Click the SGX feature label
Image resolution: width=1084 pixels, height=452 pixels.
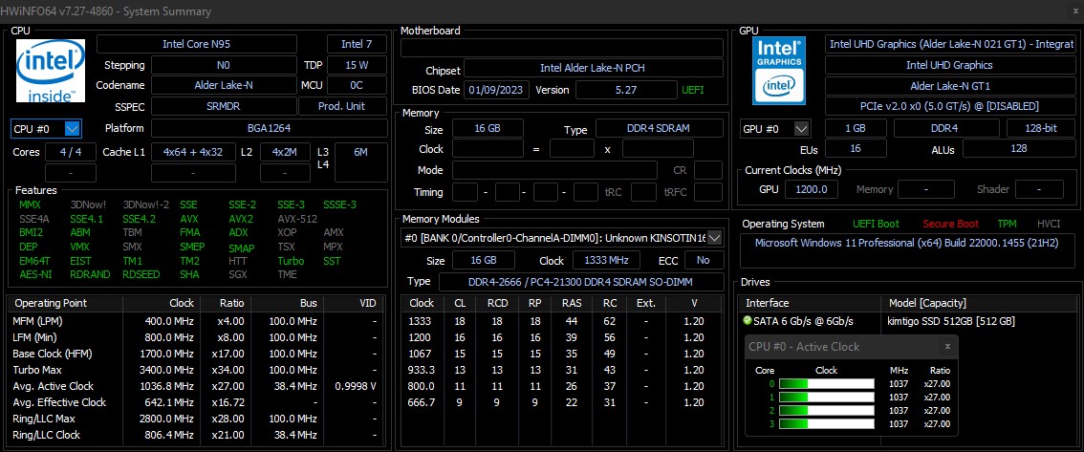pos(238,274)
